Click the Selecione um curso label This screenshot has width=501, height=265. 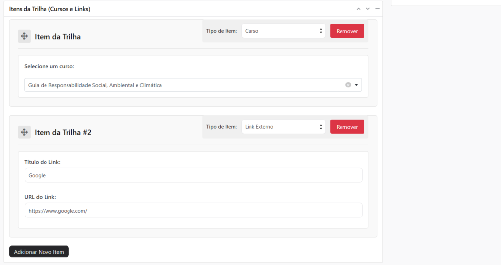click(x=49, y=66)
